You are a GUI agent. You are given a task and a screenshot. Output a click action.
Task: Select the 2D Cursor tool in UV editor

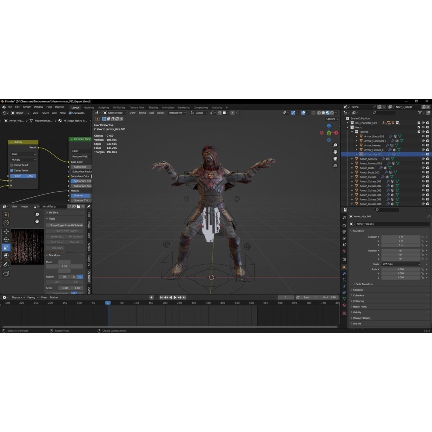click(x=6, y=223)
